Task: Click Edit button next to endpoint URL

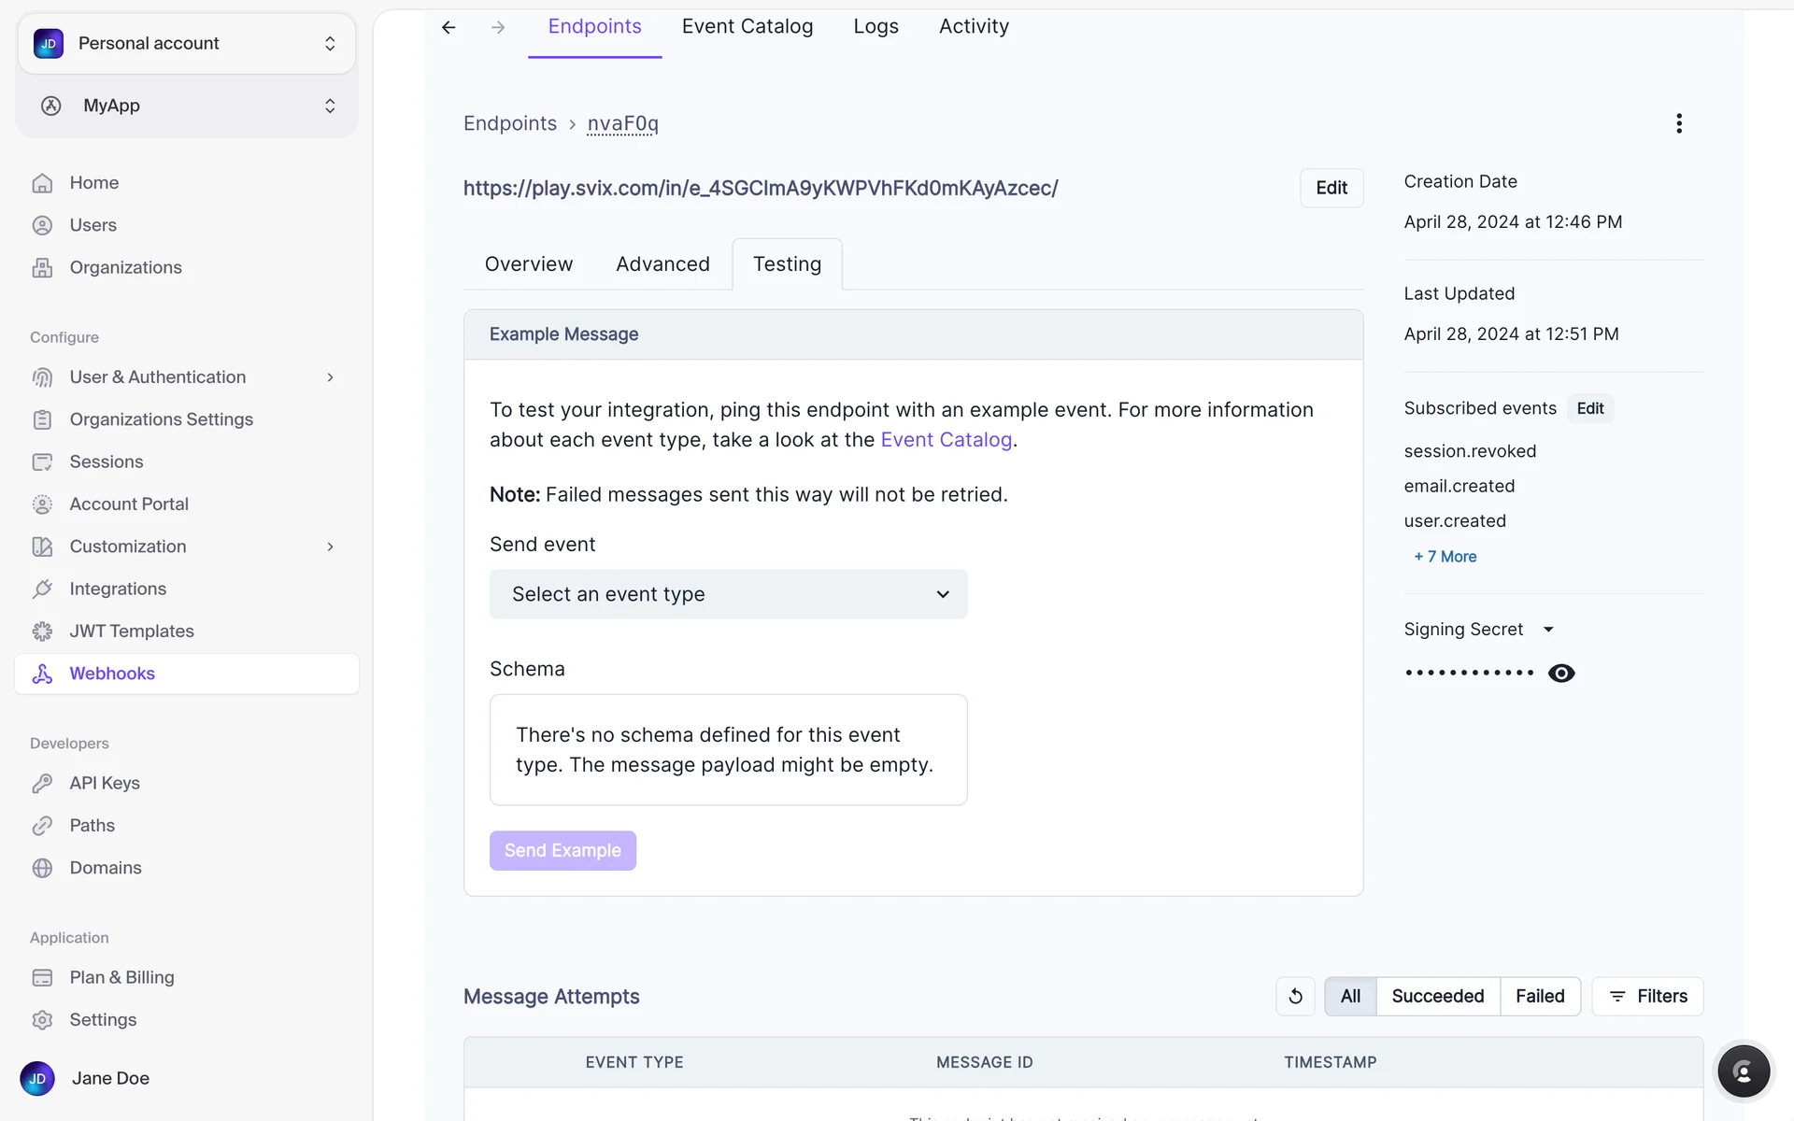Action: tap(1331, 188)
